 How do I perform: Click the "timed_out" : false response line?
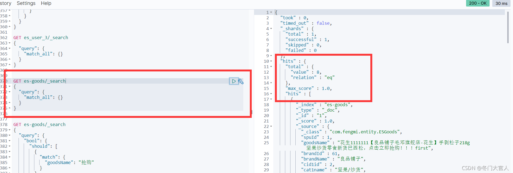[306, 23]
